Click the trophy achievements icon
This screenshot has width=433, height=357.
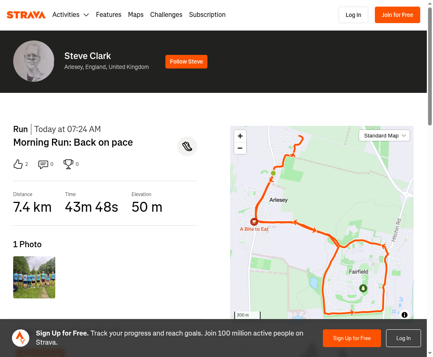68,164
